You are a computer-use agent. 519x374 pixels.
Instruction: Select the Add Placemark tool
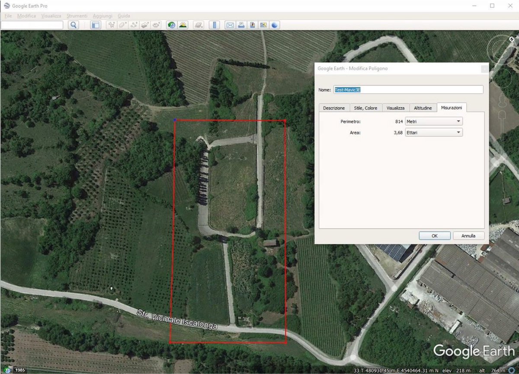pyautogui.click(x=112, y=25)
